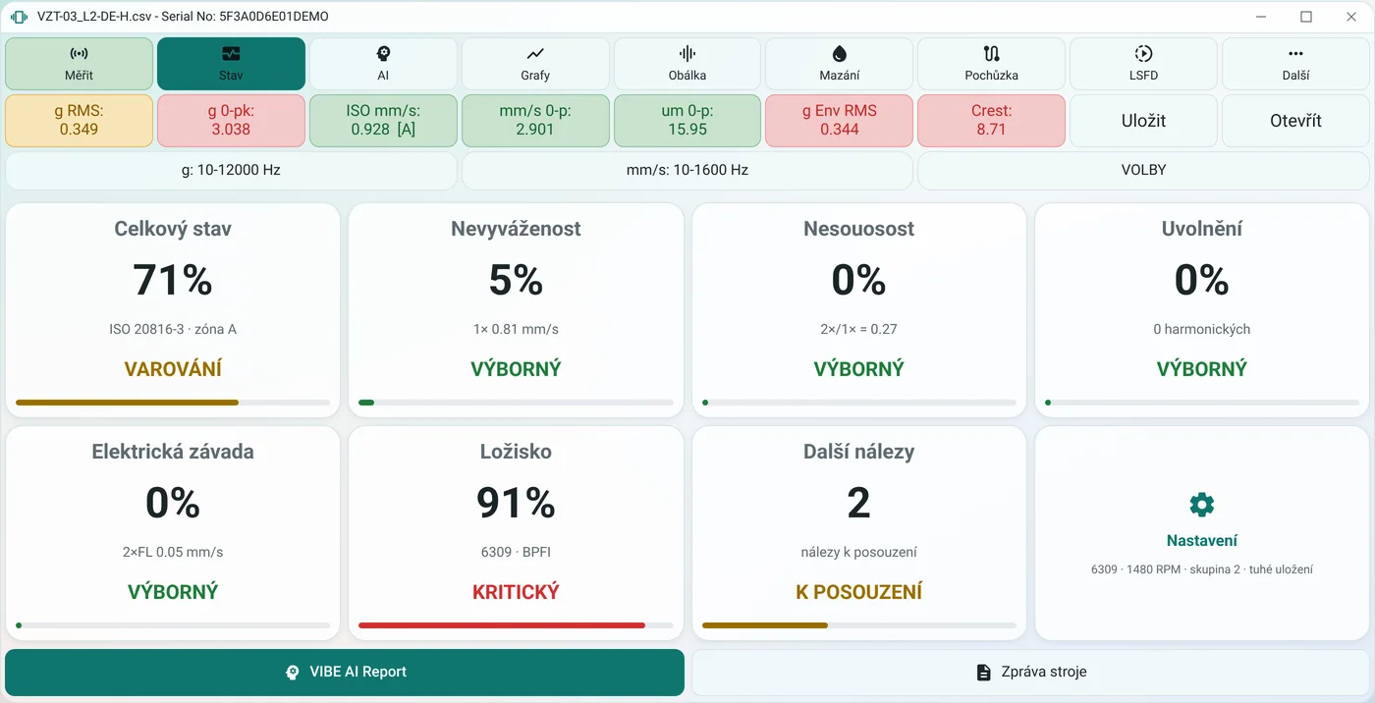Open the Uvolnění 0% card
The height and width of the screenshot is (703, 1375).
(x=1201, y=310)
